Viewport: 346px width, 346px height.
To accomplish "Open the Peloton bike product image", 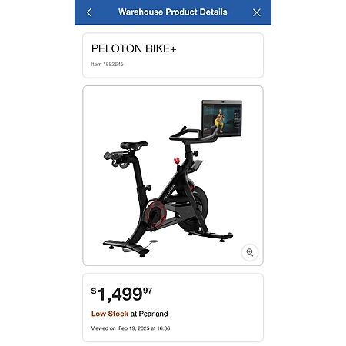I will (173, 175).
